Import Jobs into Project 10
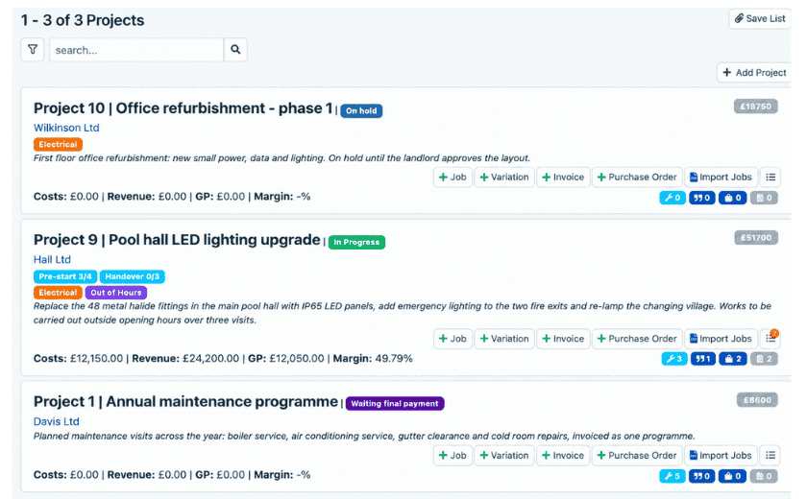 [721, 178]
